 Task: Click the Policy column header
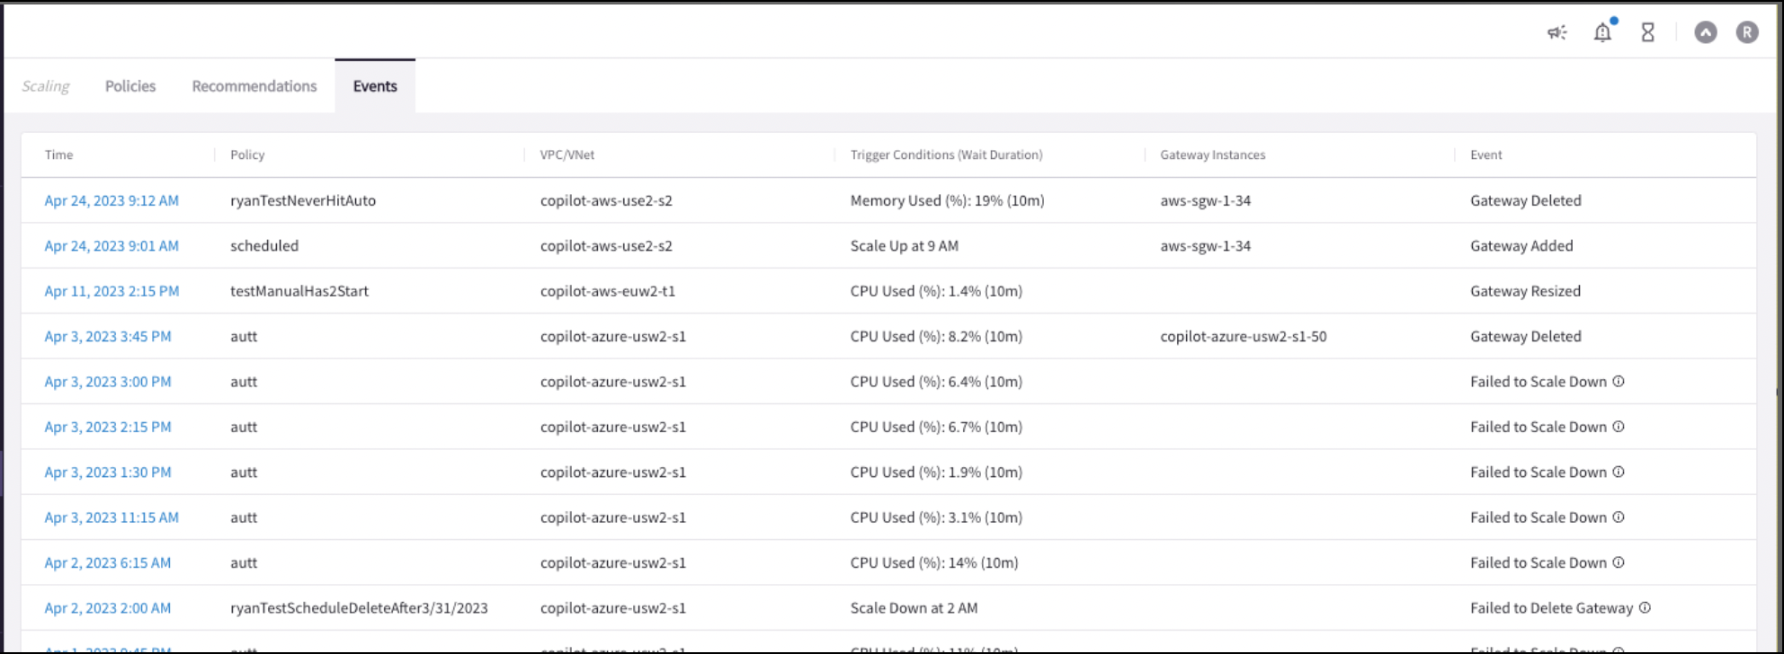[x=247, y=155]
